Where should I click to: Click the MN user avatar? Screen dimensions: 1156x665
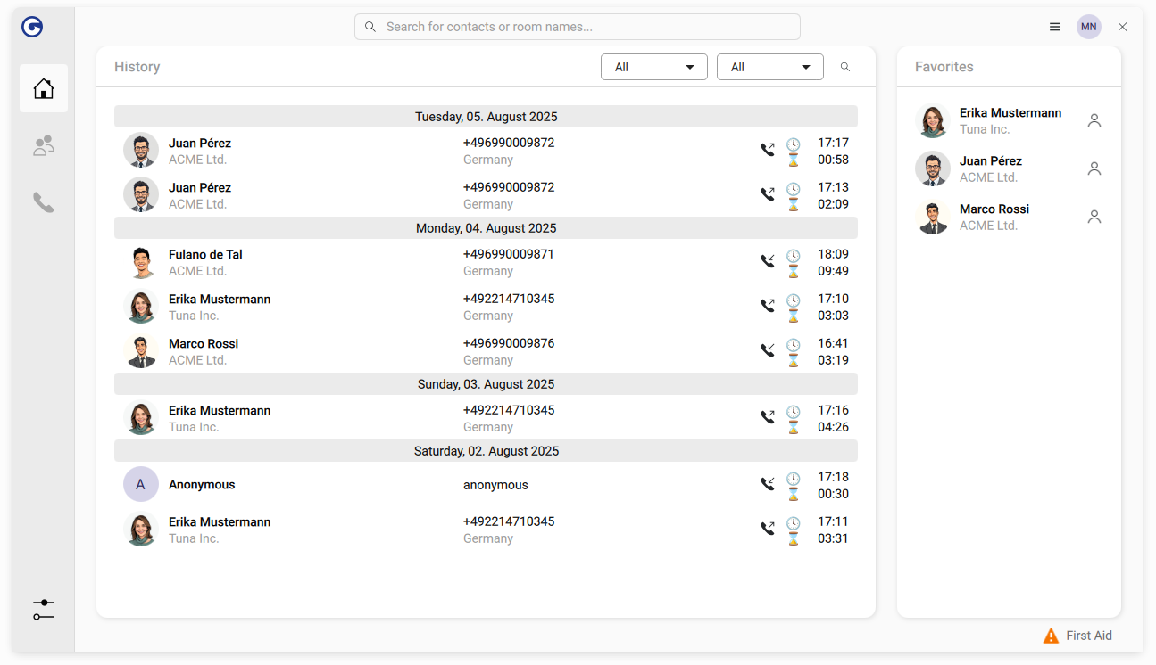pos(1088,28)
